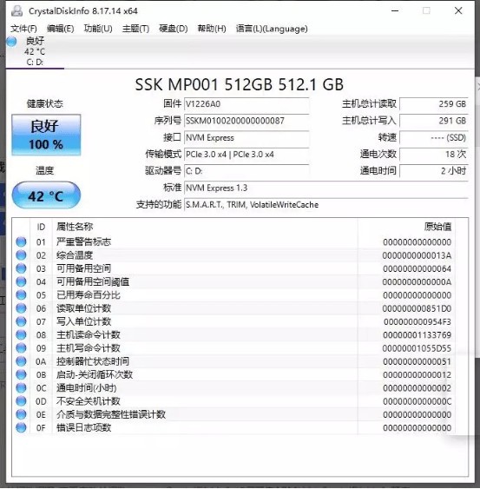Screen dimensions: 480x489
Task: Select the attribute name 不安全关机计数
Action: (x=89, y=400)
